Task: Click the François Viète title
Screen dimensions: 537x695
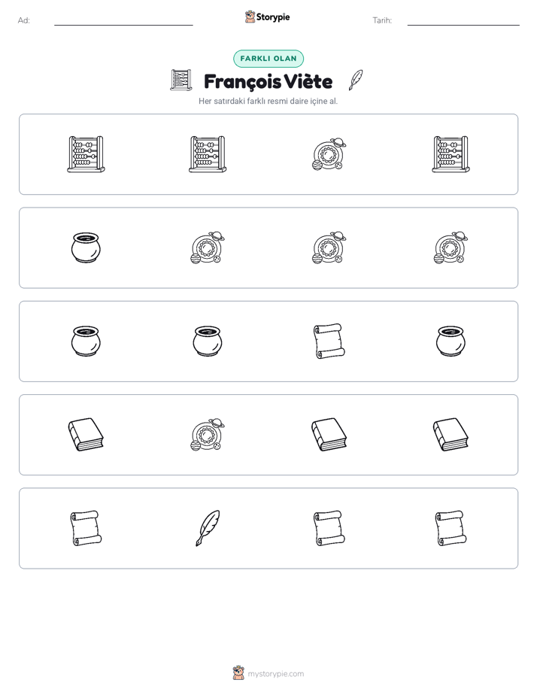Action: [268, 82]
